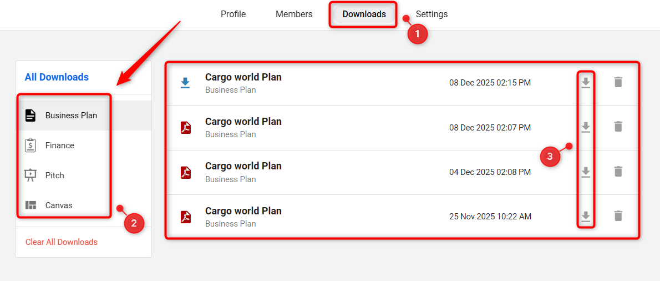This screenshot has height=281, width=660.
Task: Download the 25 Nov 10:22 AM plan
Action: click(585, 217)
